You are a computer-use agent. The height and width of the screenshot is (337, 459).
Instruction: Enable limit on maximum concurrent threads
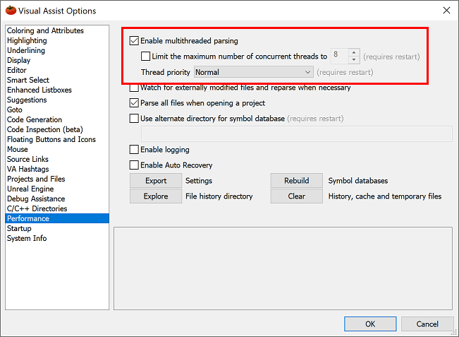146,57
